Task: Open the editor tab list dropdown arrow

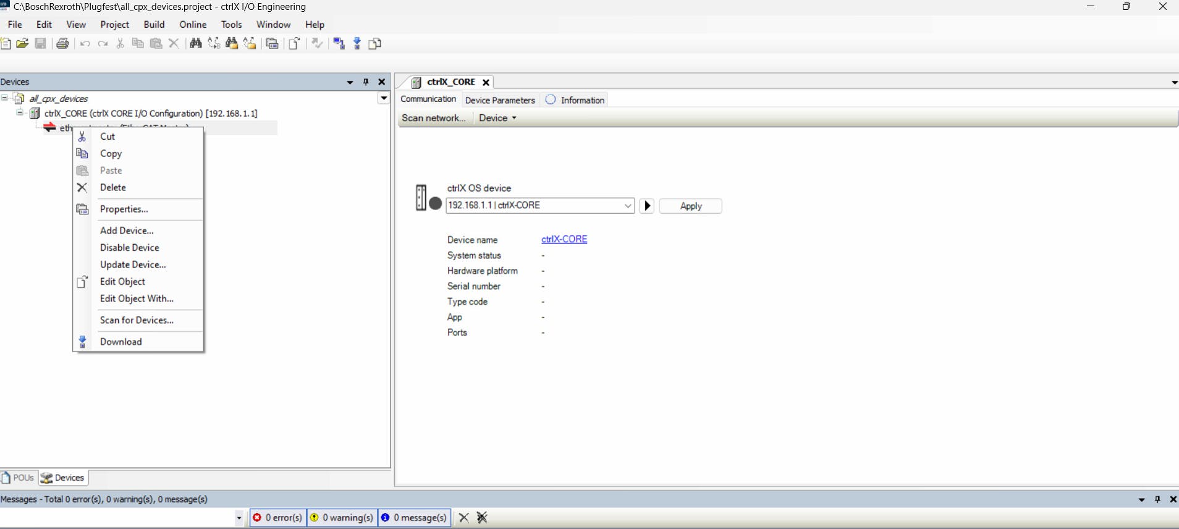Action: pyautogui.click(x=1174, y=82)
